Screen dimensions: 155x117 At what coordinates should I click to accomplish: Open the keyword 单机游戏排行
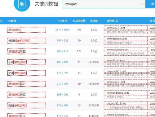[17, 84]
